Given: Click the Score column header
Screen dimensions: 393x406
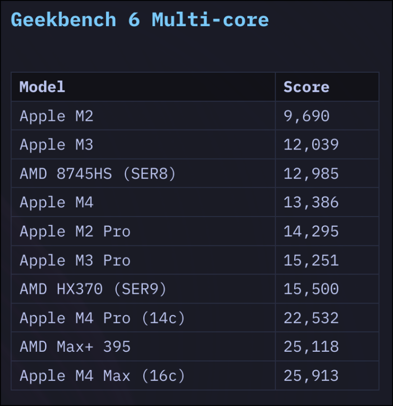Looking at the screenshot, I should [306, 87].
